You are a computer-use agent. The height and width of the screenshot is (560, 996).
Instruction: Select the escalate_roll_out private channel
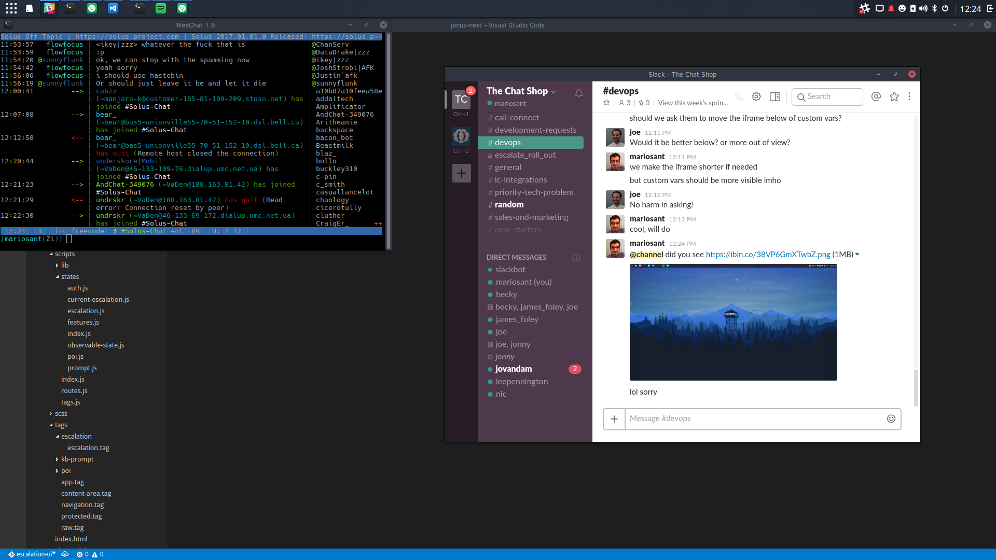(531, 155)
